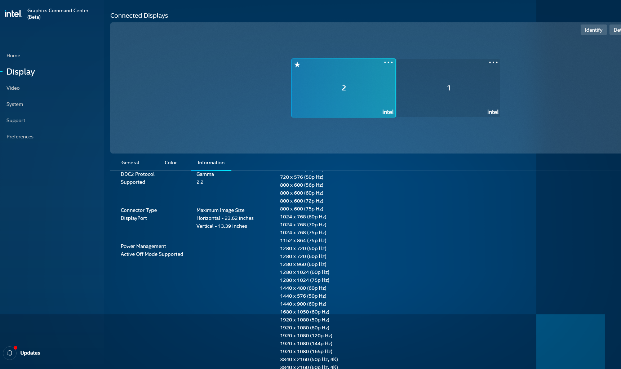Image resolution: width=621 pixels, height=369 pixels.
Task: Click the 1024 x 768 (70p Hz) mode
Action: click(x=303, y=224)
